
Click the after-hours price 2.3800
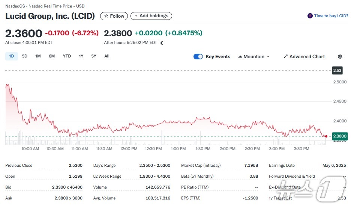(118, 33)
